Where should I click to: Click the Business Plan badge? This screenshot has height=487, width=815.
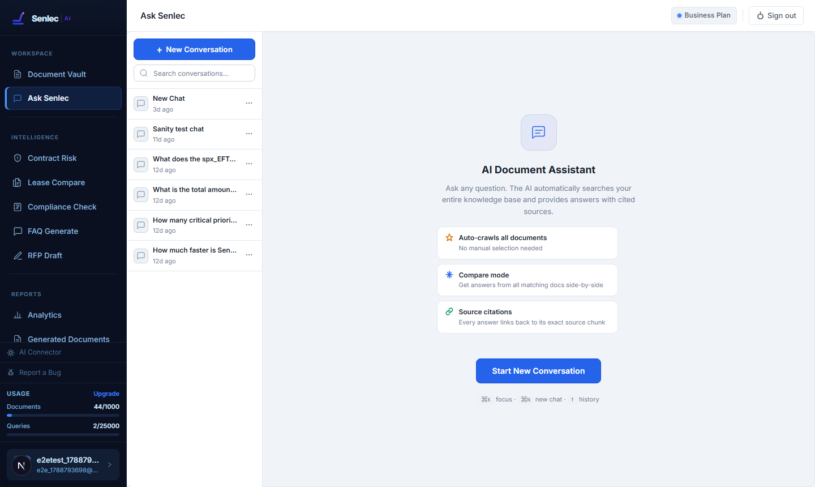[x=704, y=15]
